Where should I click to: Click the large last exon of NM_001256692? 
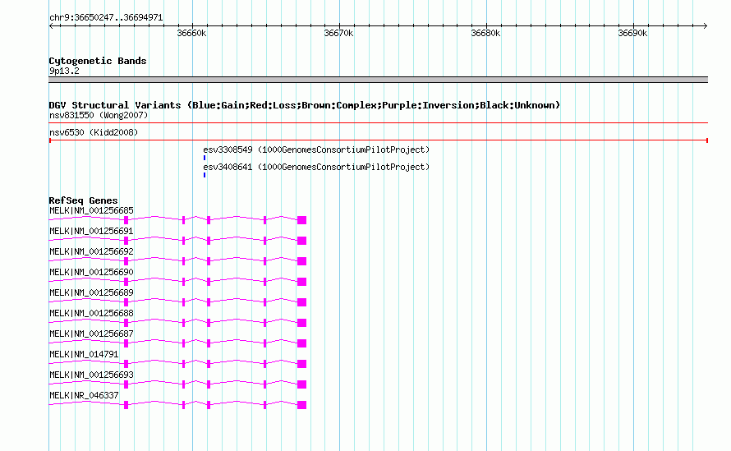coord(301,261)
